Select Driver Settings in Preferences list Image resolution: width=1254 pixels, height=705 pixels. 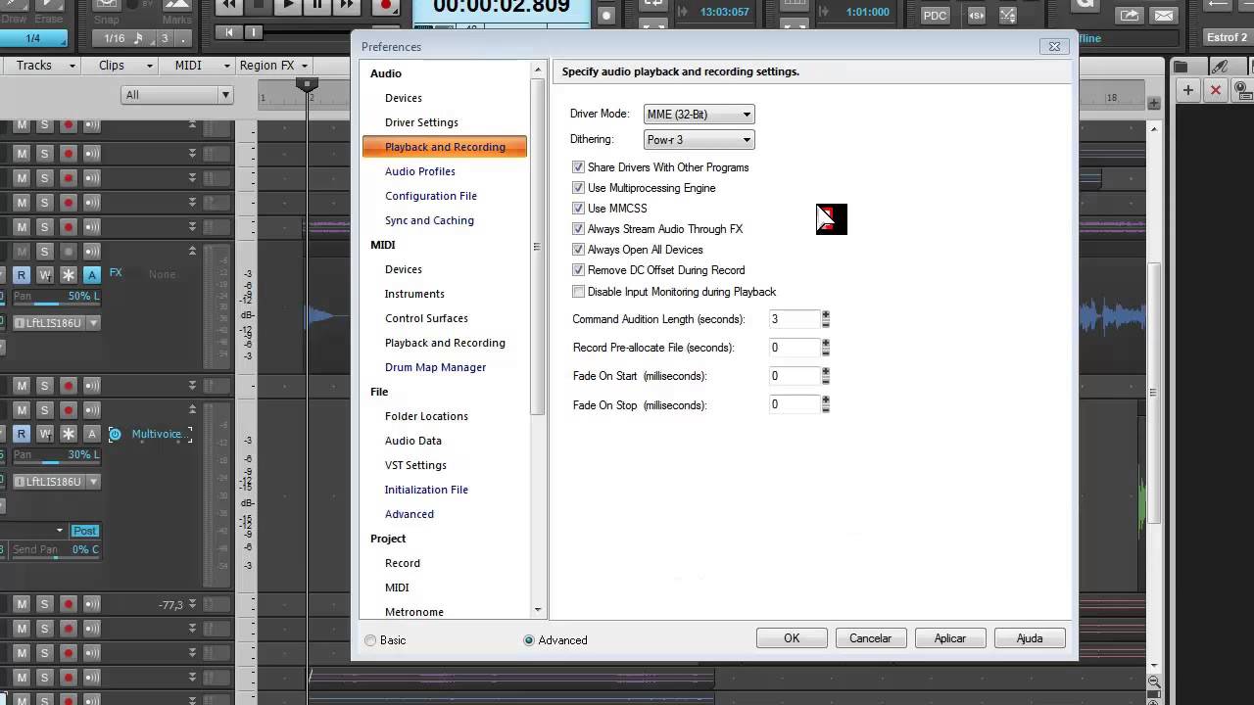[421, 122]
